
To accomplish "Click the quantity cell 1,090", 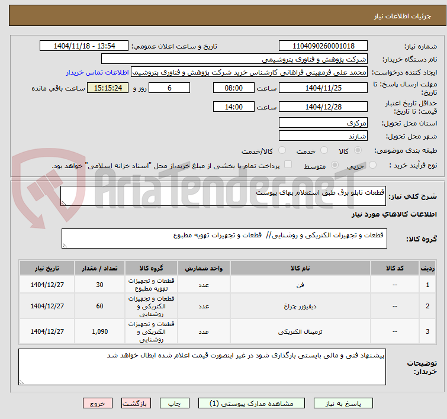I will click(x=99, y=331).
